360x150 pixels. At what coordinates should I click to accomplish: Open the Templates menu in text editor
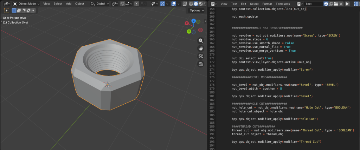click(283, 4)
